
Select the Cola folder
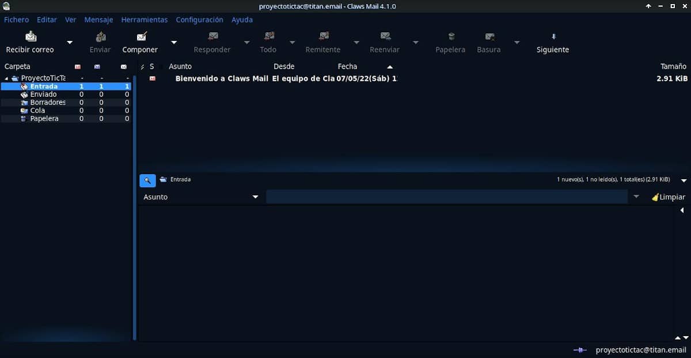click(x=66, y=111)
